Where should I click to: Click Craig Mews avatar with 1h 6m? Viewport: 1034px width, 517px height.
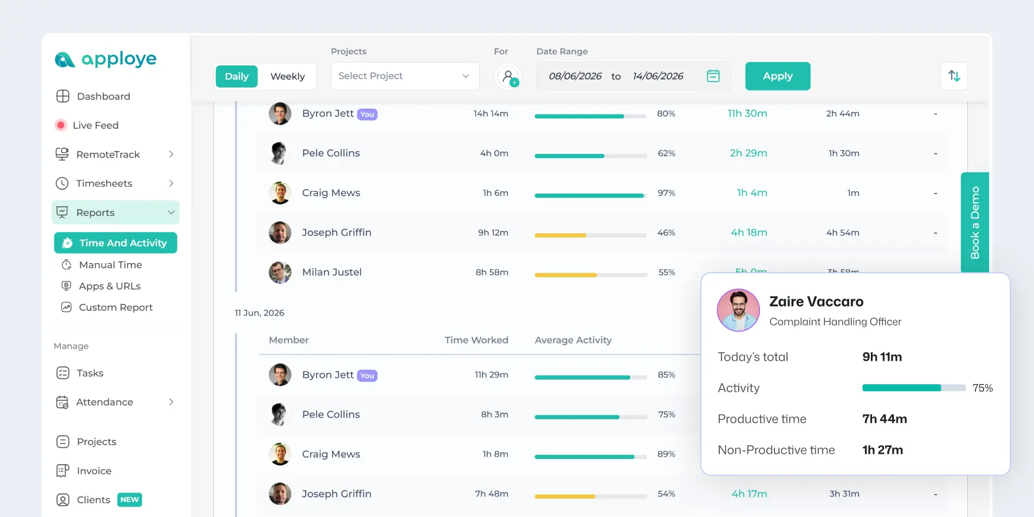[280, 193]
